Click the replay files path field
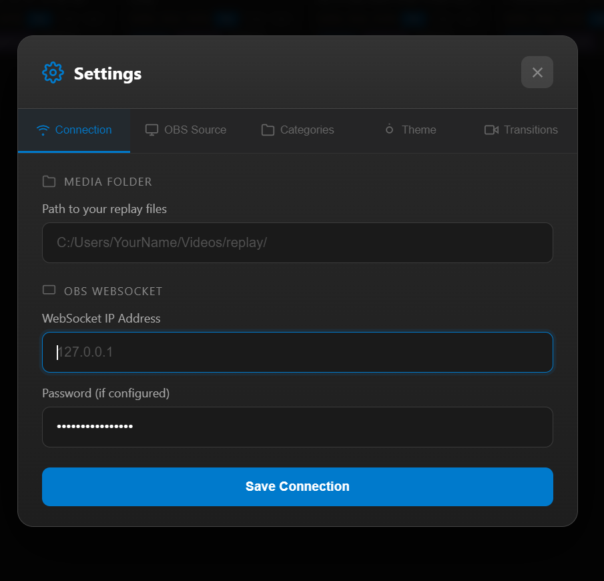 tap(298, 242)
